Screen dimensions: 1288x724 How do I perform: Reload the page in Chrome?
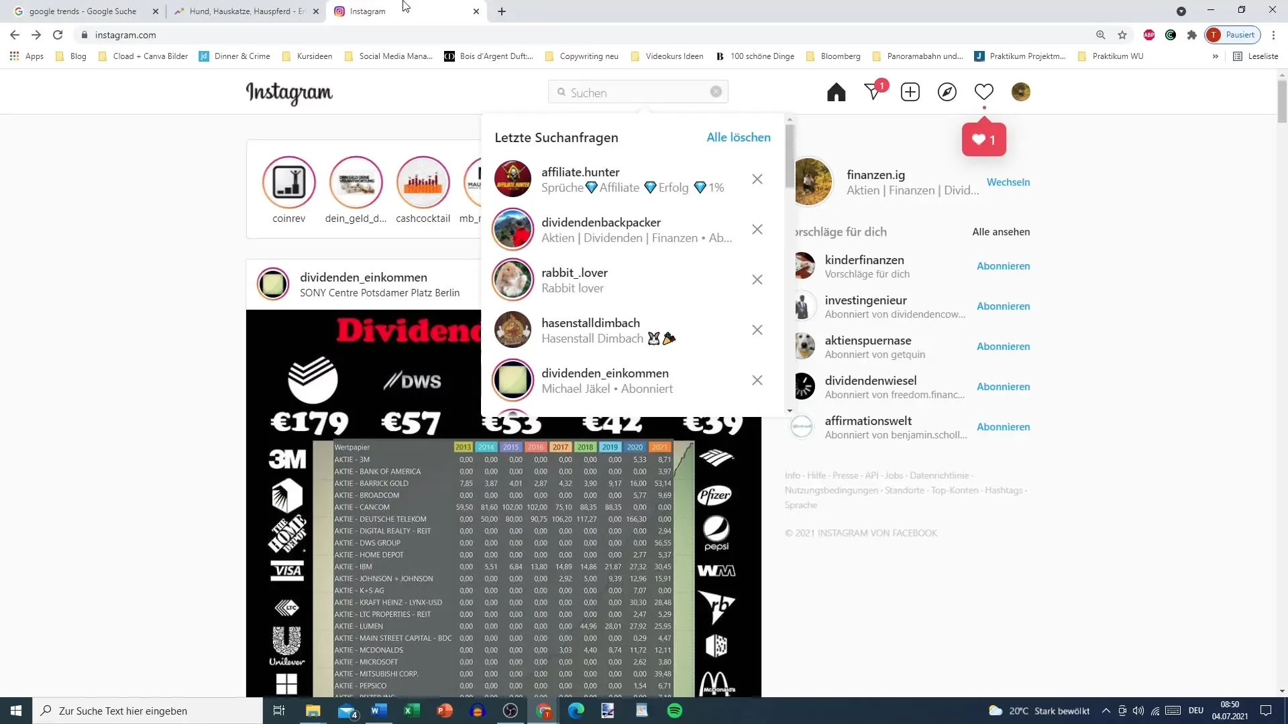[x=58, y=35]
